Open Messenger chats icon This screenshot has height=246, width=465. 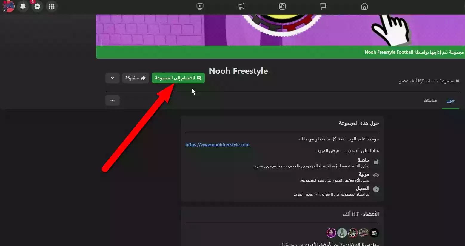tap(37, 6)
